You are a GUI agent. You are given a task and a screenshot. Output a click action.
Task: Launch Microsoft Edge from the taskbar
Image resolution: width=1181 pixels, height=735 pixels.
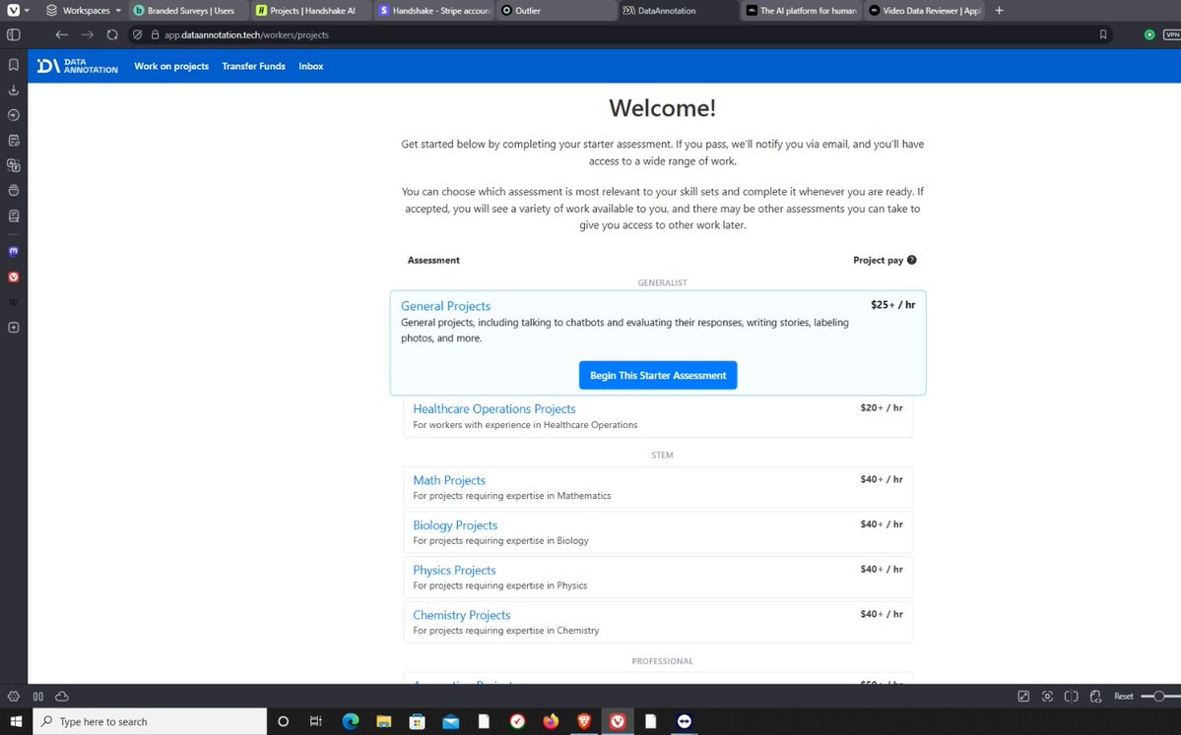[351, 721]
